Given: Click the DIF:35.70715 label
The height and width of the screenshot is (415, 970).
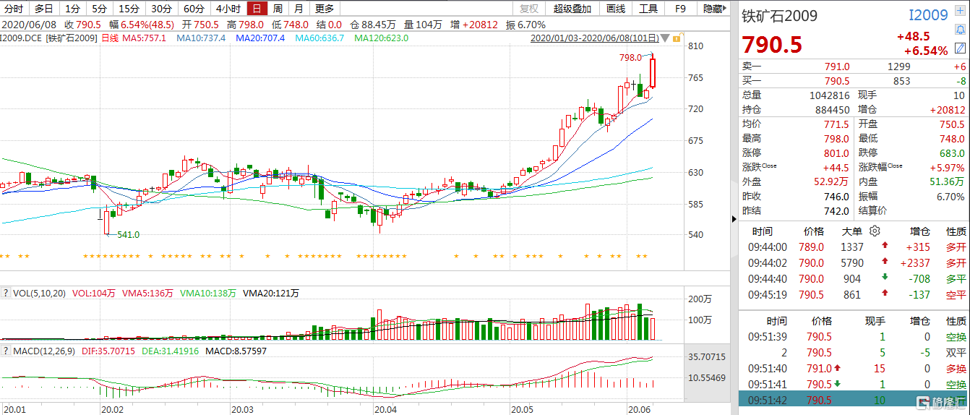Looking at the screenshot, I should pos(108,351).
